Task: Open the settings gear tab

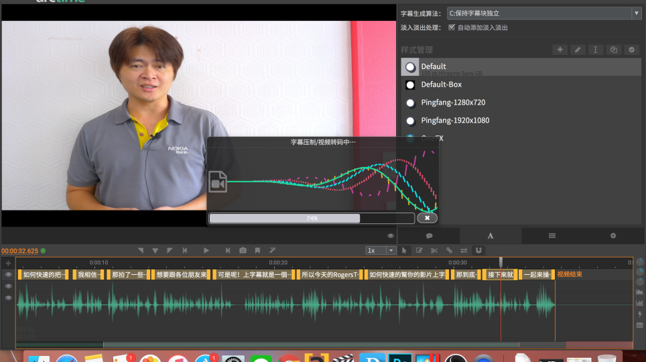Action: [x=612, y=236]
